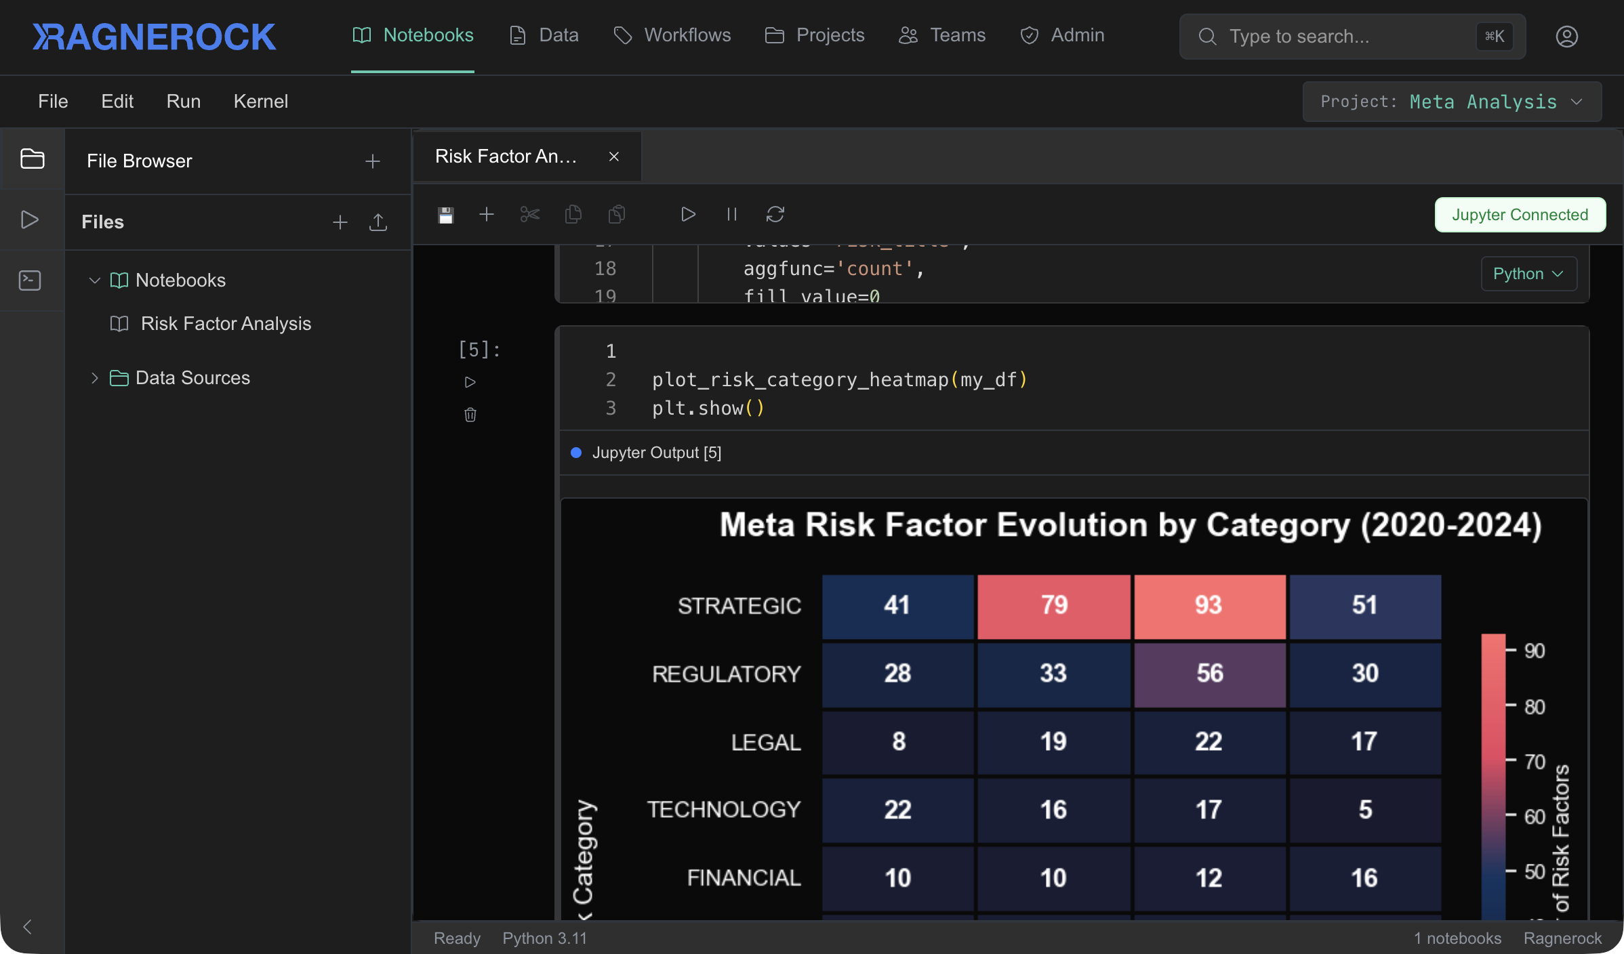The height and width of the screenshot is (954, 1624).
Task: Expand the Data Sources folder
Action: (x=94, y=378)
